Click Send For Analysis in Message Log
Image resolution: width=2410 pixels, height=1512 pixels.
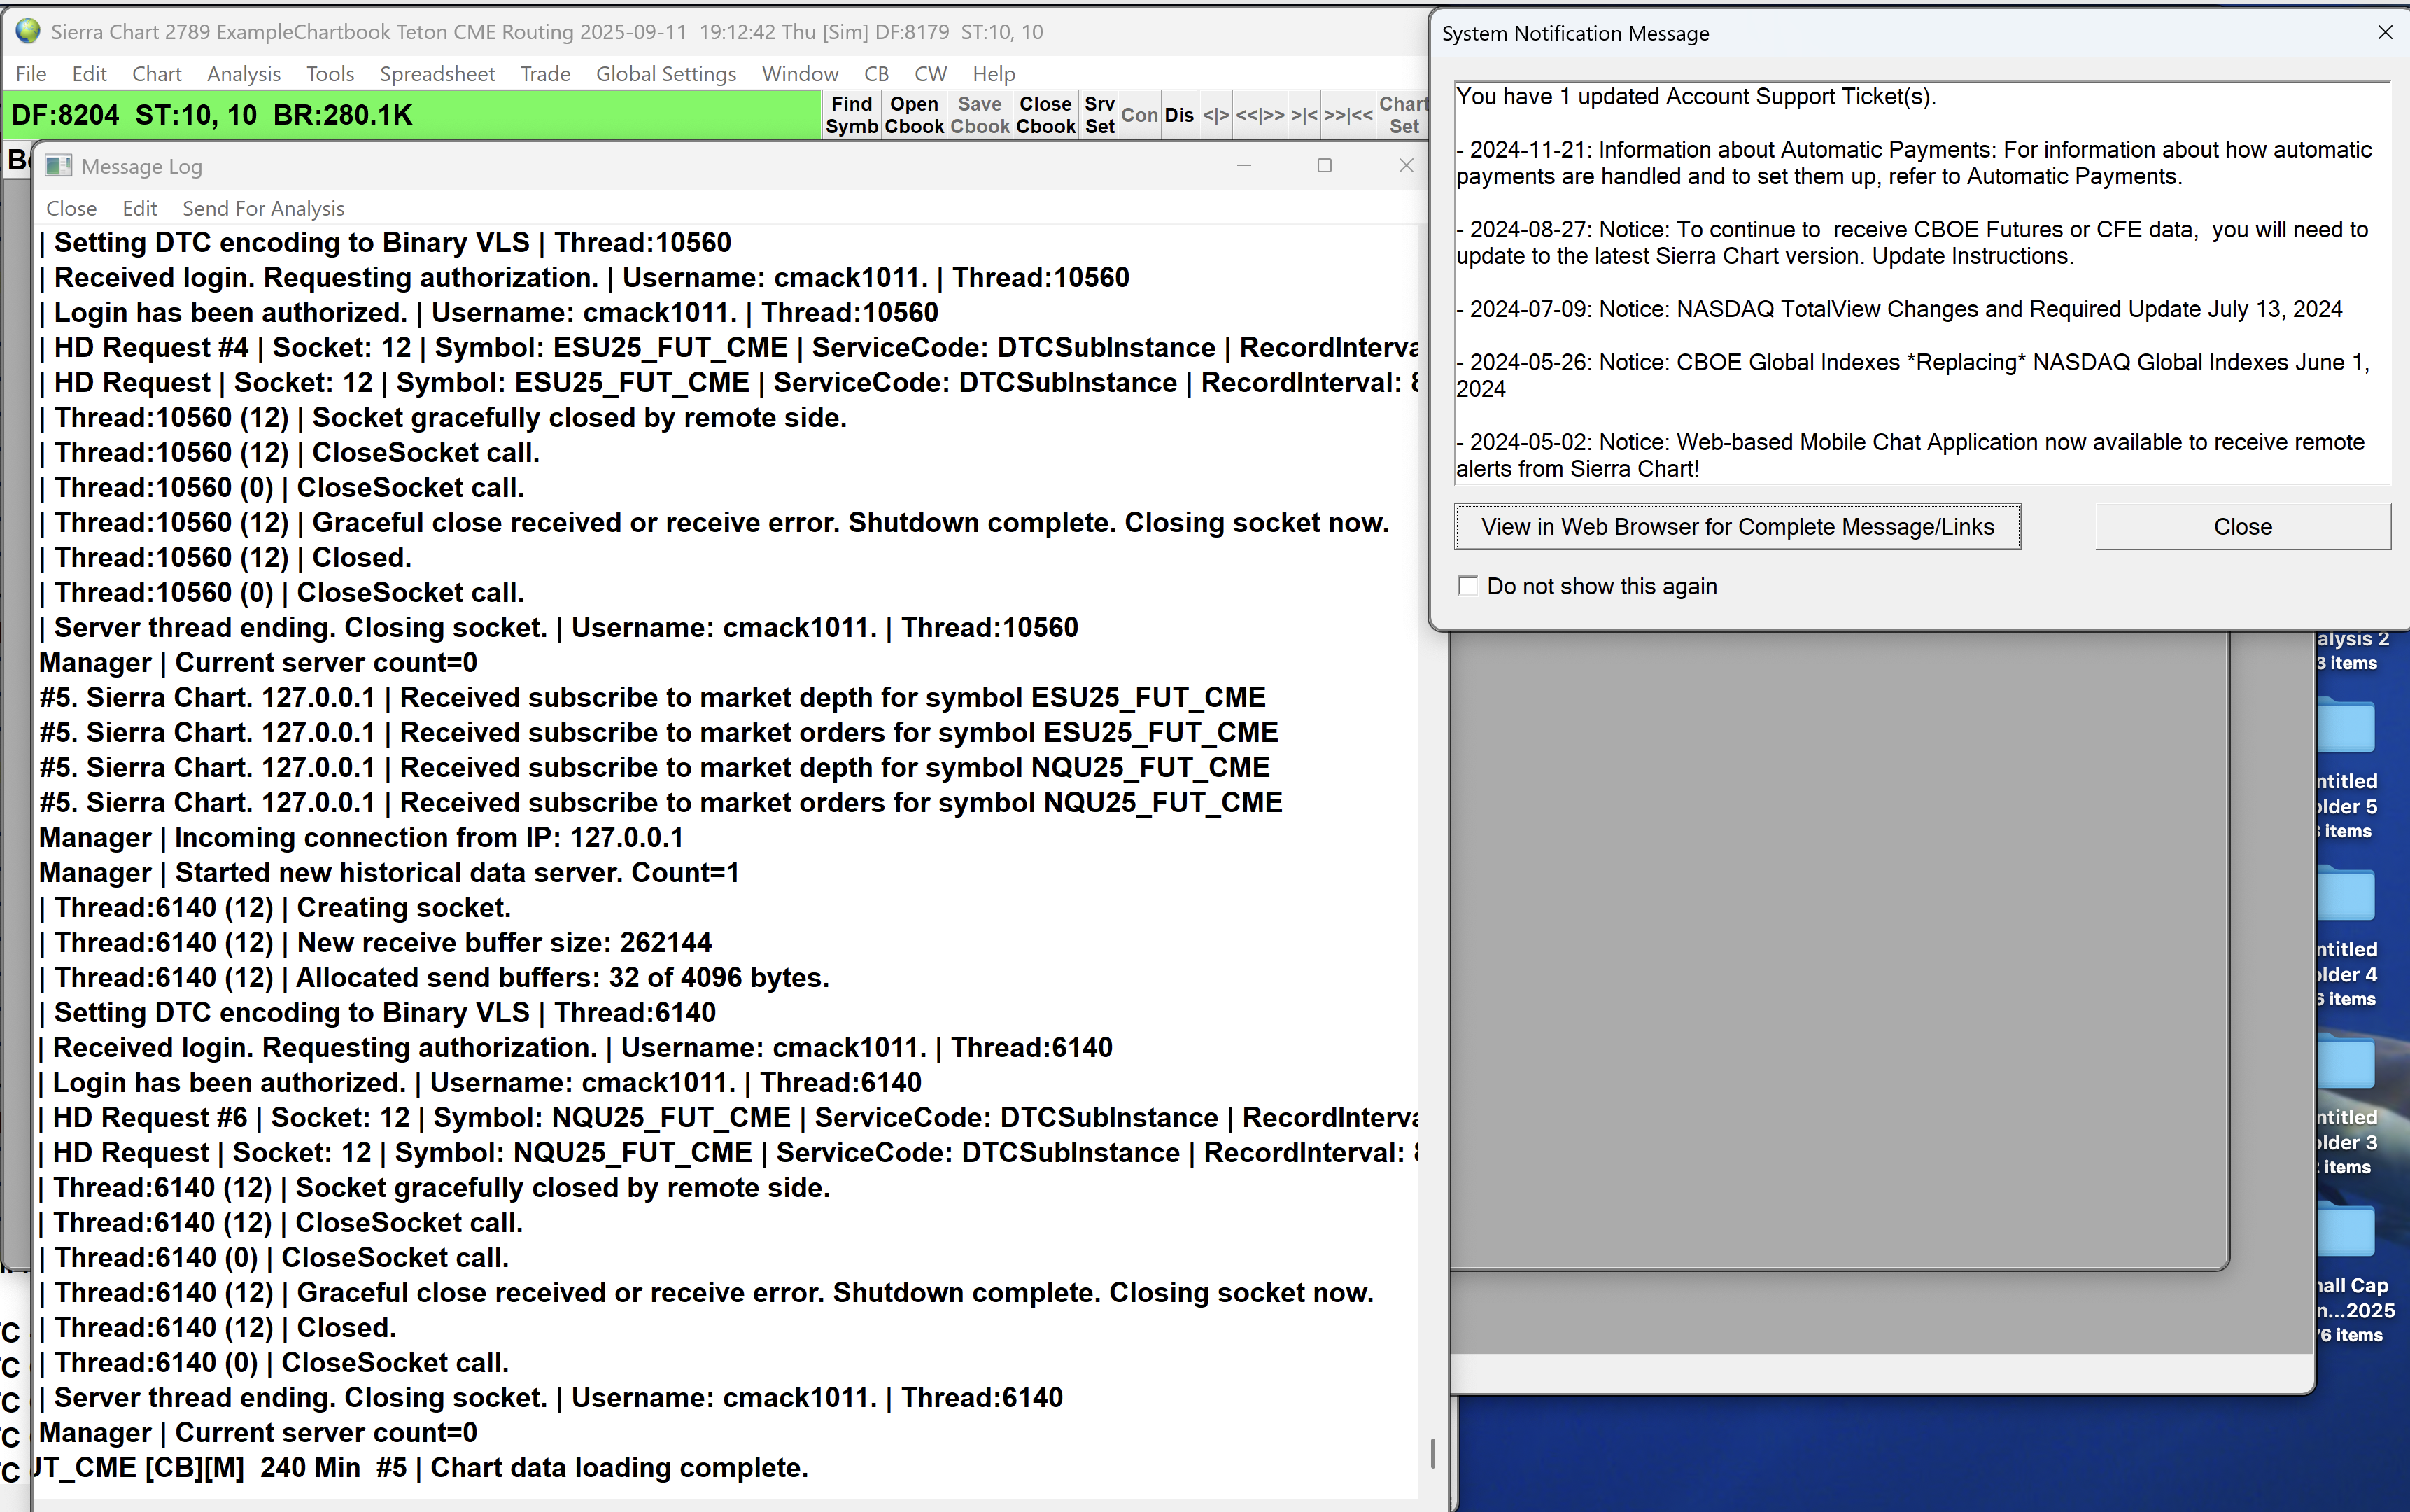[x=263, y=208]
